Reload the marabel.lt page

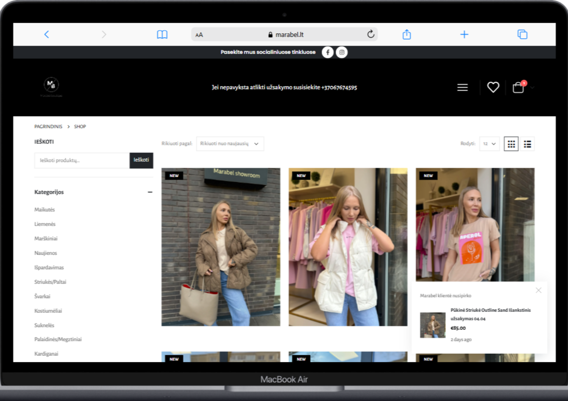point(371,34)
